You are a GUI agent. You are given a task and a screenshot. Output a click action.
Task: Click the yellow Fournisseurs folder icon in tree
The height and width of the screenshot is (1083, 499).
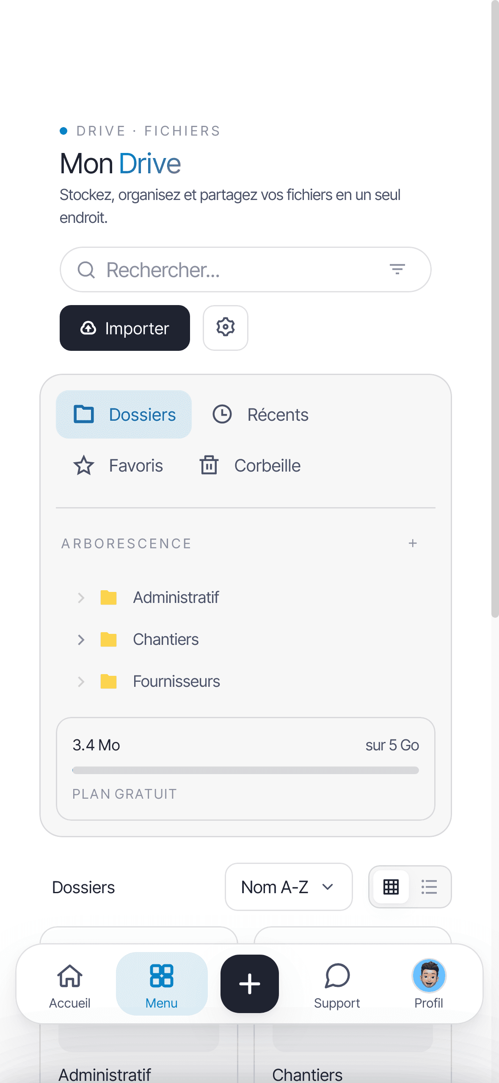coord(108,681)
